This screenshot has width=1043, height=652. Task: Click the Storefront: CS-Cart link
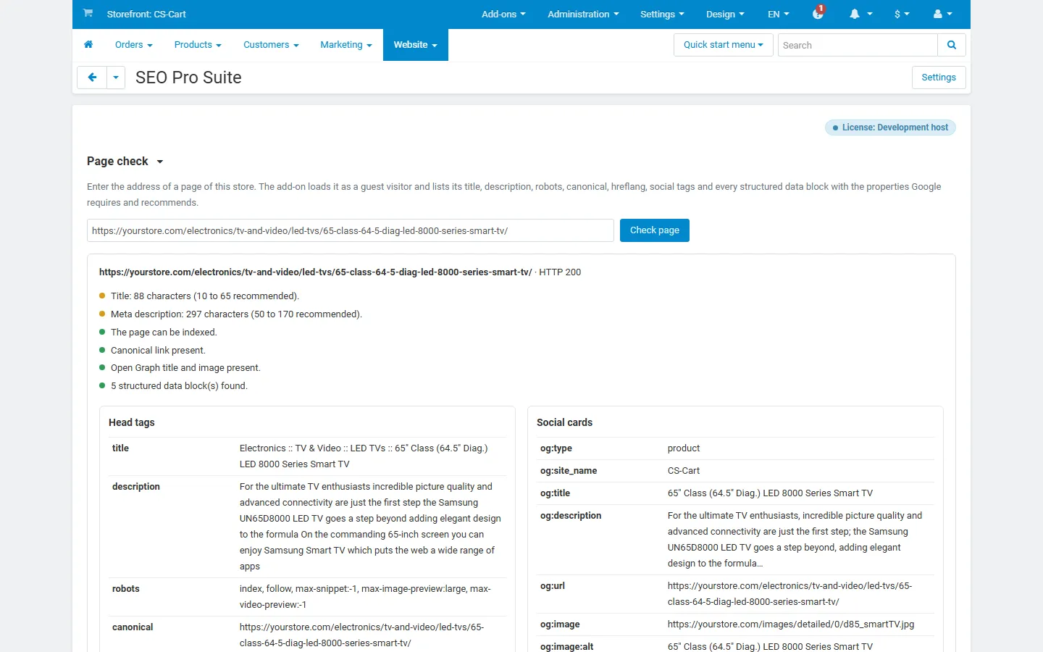point(146,14)
